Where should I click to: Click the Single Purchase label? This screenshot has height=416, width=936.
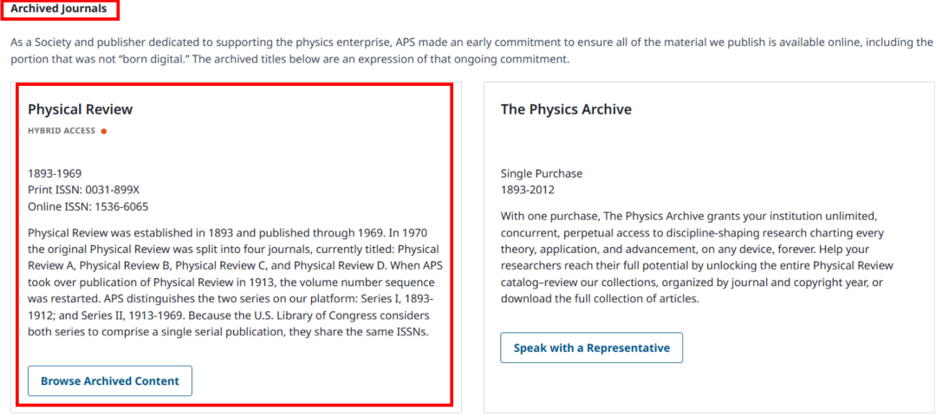[542, 173]
